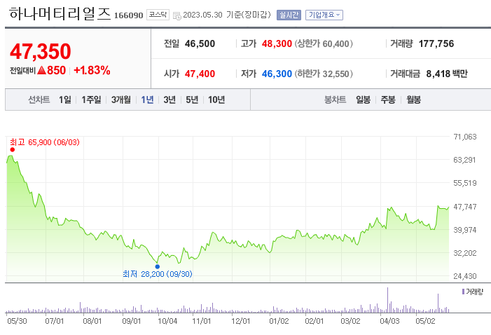Click the 코스닥 market badge
This screenshot has width=491, height=335.
tap(158, 15)
